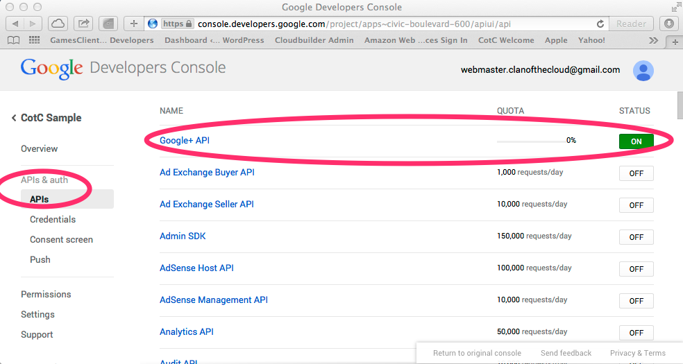Screen dimensions: 683x364
Task: Open Dashboard WordPress bookmark
Action: point(214,40)
